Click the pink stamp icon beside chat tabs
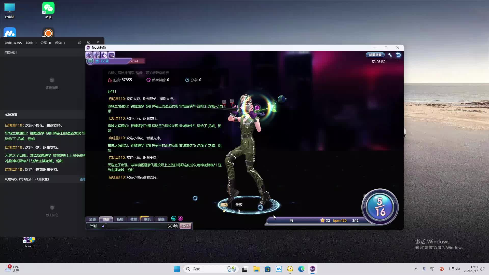The width and height of the screenshot is (489, 275). [x=180, y=218]
